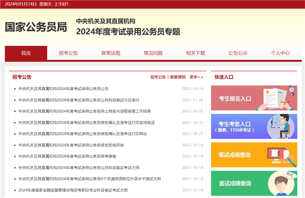Open the 考生报名入口 quick entry

(x=254, y=98)
